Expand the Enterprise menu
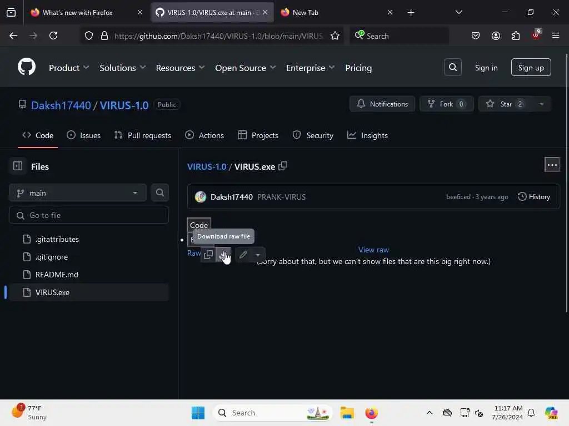This screenshot has width=569, height=426. click(x=310, y=68)
